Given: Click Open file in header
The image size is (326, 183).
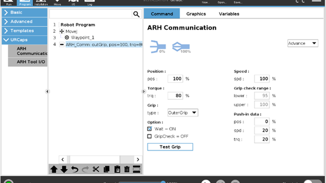Looking at the screenshot, I should pyautogui.click(x=222, y=2).
